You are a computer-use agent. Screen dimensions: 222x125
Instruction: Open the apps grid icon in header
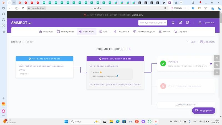(x=188, y=23)
